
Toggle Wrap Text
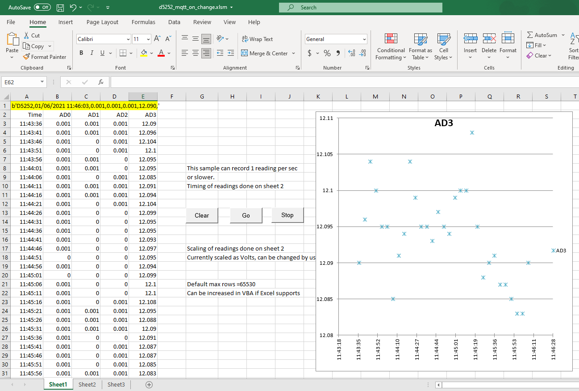257,39
